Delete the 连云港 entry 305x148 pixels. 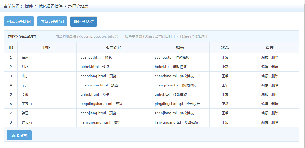click(275, 122)
